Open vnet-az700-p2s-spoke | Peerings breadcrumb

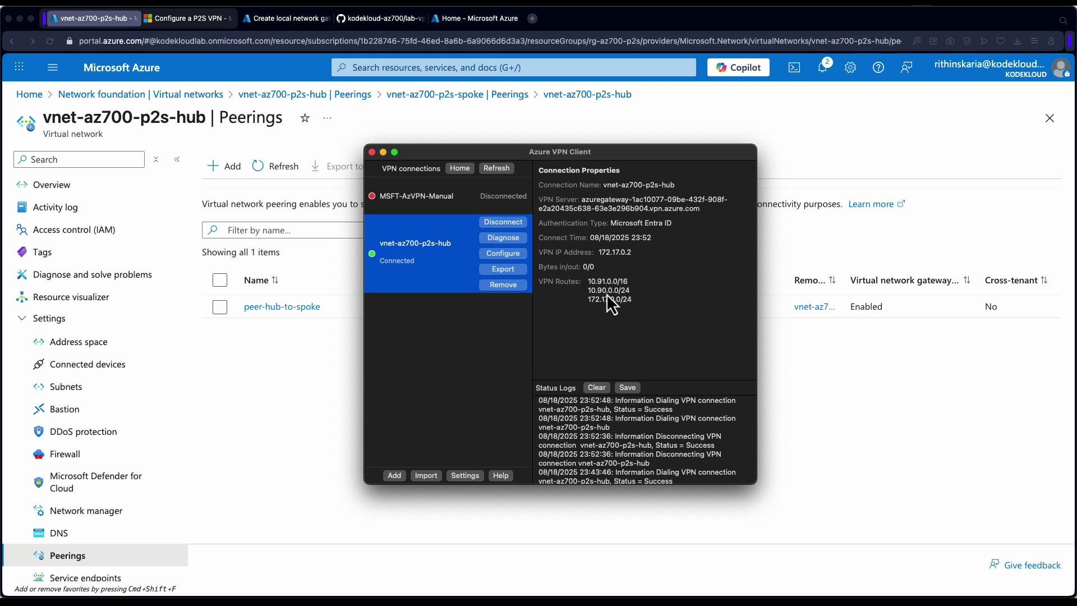pyautogui.click(x=457, y=94)
